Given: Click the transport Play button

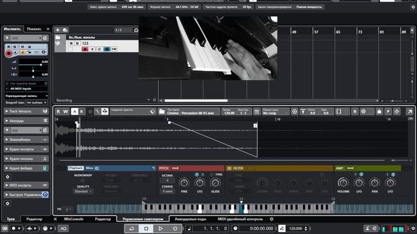Looking at the screenshot, I should tap(160, 228).
